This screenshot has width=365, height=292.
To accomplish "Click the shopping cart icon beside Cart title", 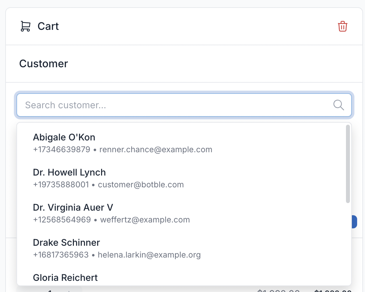I will (25, 26).
